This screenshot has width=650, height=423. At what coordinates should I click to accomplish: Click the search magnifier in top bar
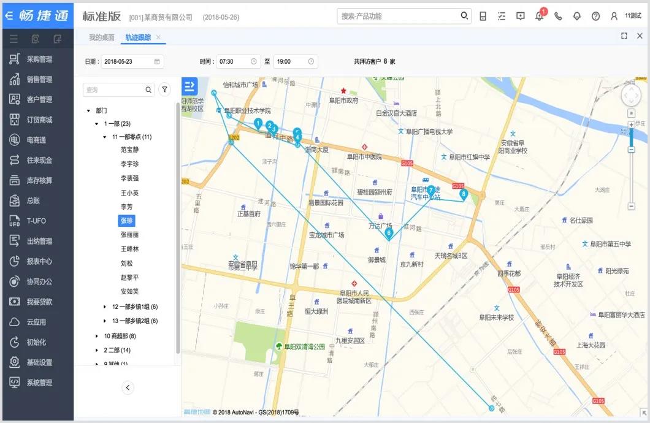464,16
